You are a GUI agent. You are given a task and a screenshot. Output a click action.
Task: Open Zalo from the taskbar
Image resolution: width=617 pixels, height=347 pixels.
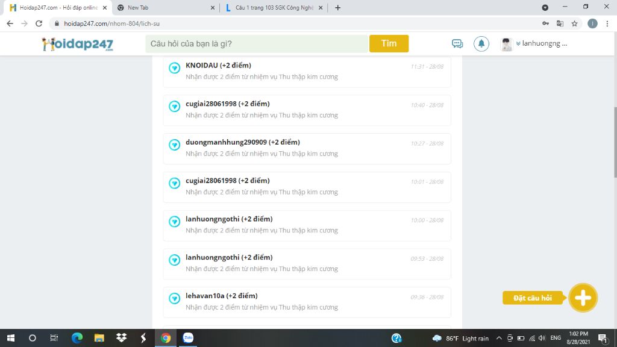pyautogui.click(x=188, y=338)
